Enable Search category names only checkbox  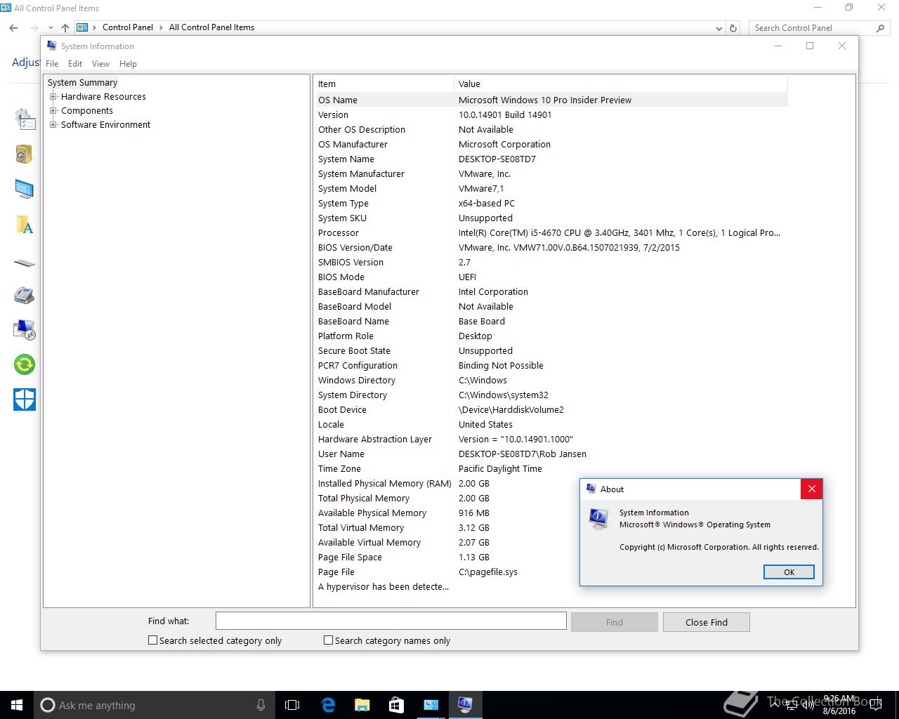328,640
